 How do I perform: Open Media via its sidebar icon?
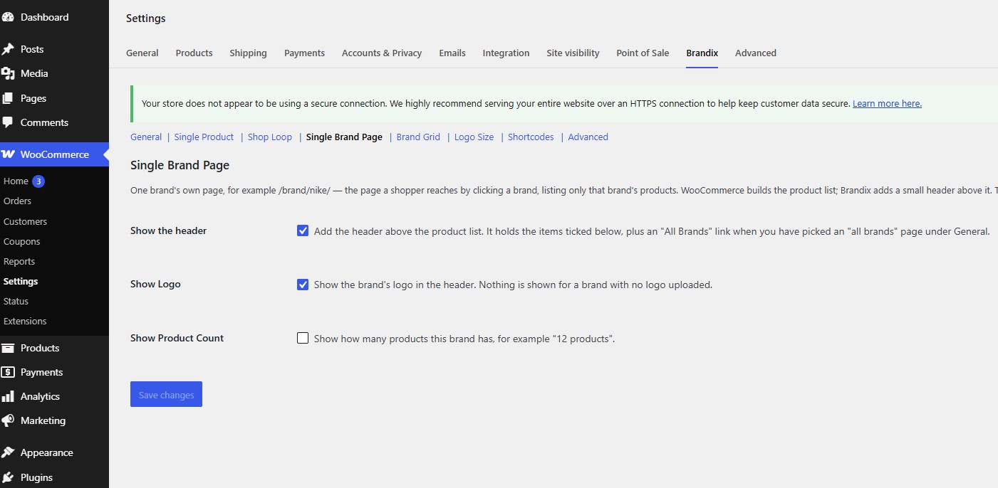tap(8, 73)
